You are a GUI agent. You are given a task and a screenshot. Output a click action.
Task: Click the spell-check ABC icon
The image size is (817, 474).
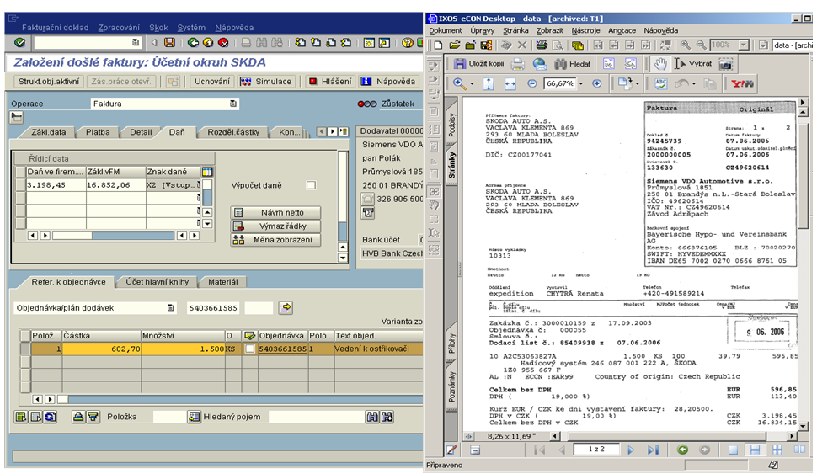tap(660, 83)
